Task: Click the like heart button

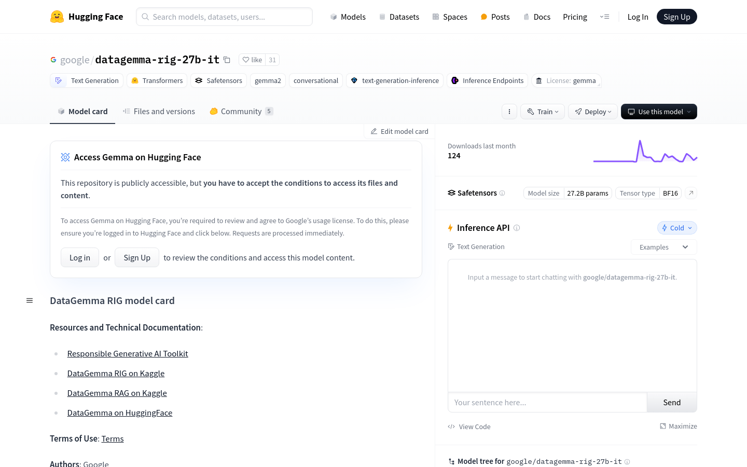Action: [x=252, y=60]
